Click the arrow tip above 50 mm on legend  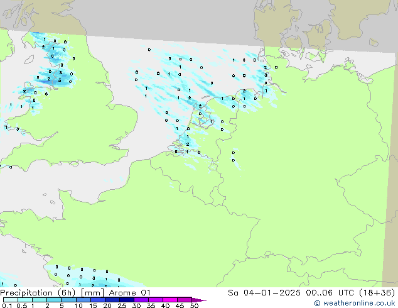coord(199,300)
